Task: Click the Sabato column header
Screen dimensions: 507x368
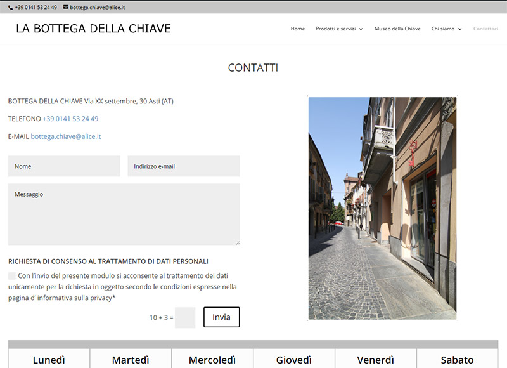Action: tap(457, 360)
